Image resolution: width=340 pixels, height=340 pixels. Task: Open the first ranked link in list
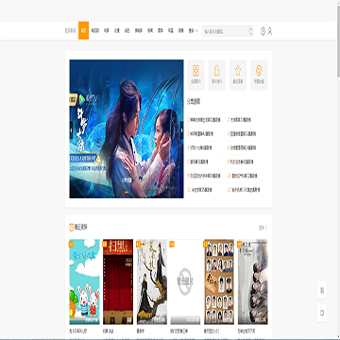point(204,120)
